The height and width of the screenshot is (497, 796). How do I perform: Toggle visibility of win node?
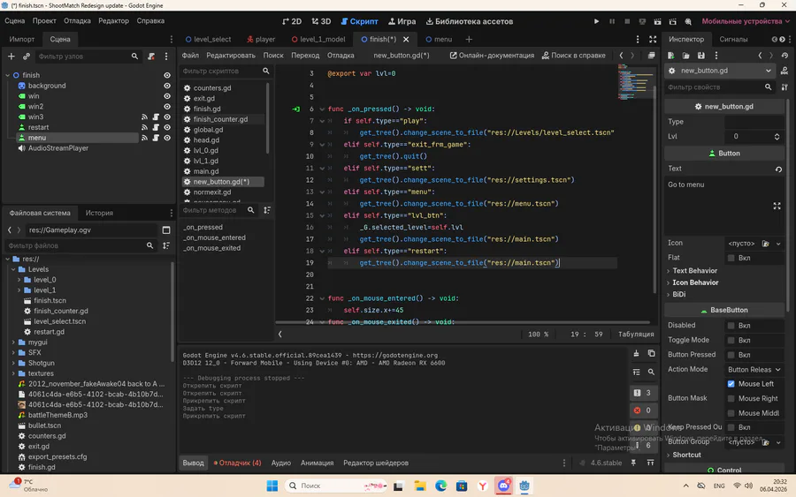(167, 96)
